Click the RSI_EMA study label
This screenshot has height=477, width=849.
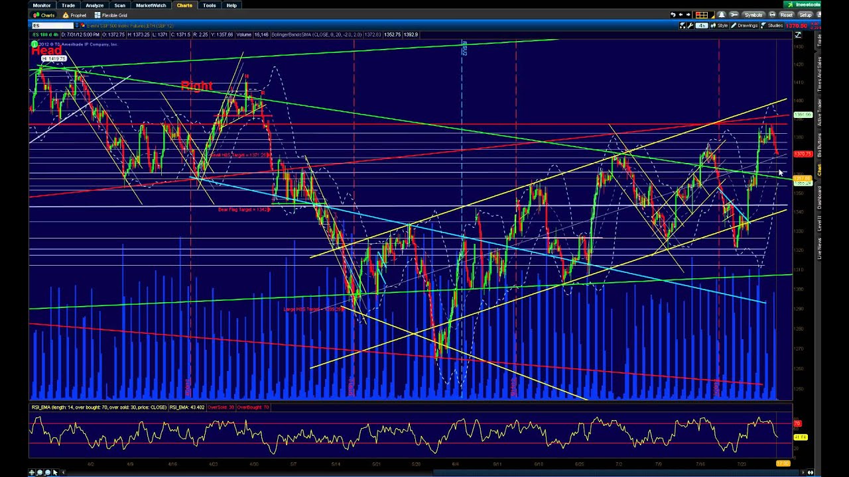[x=99, y=407]
